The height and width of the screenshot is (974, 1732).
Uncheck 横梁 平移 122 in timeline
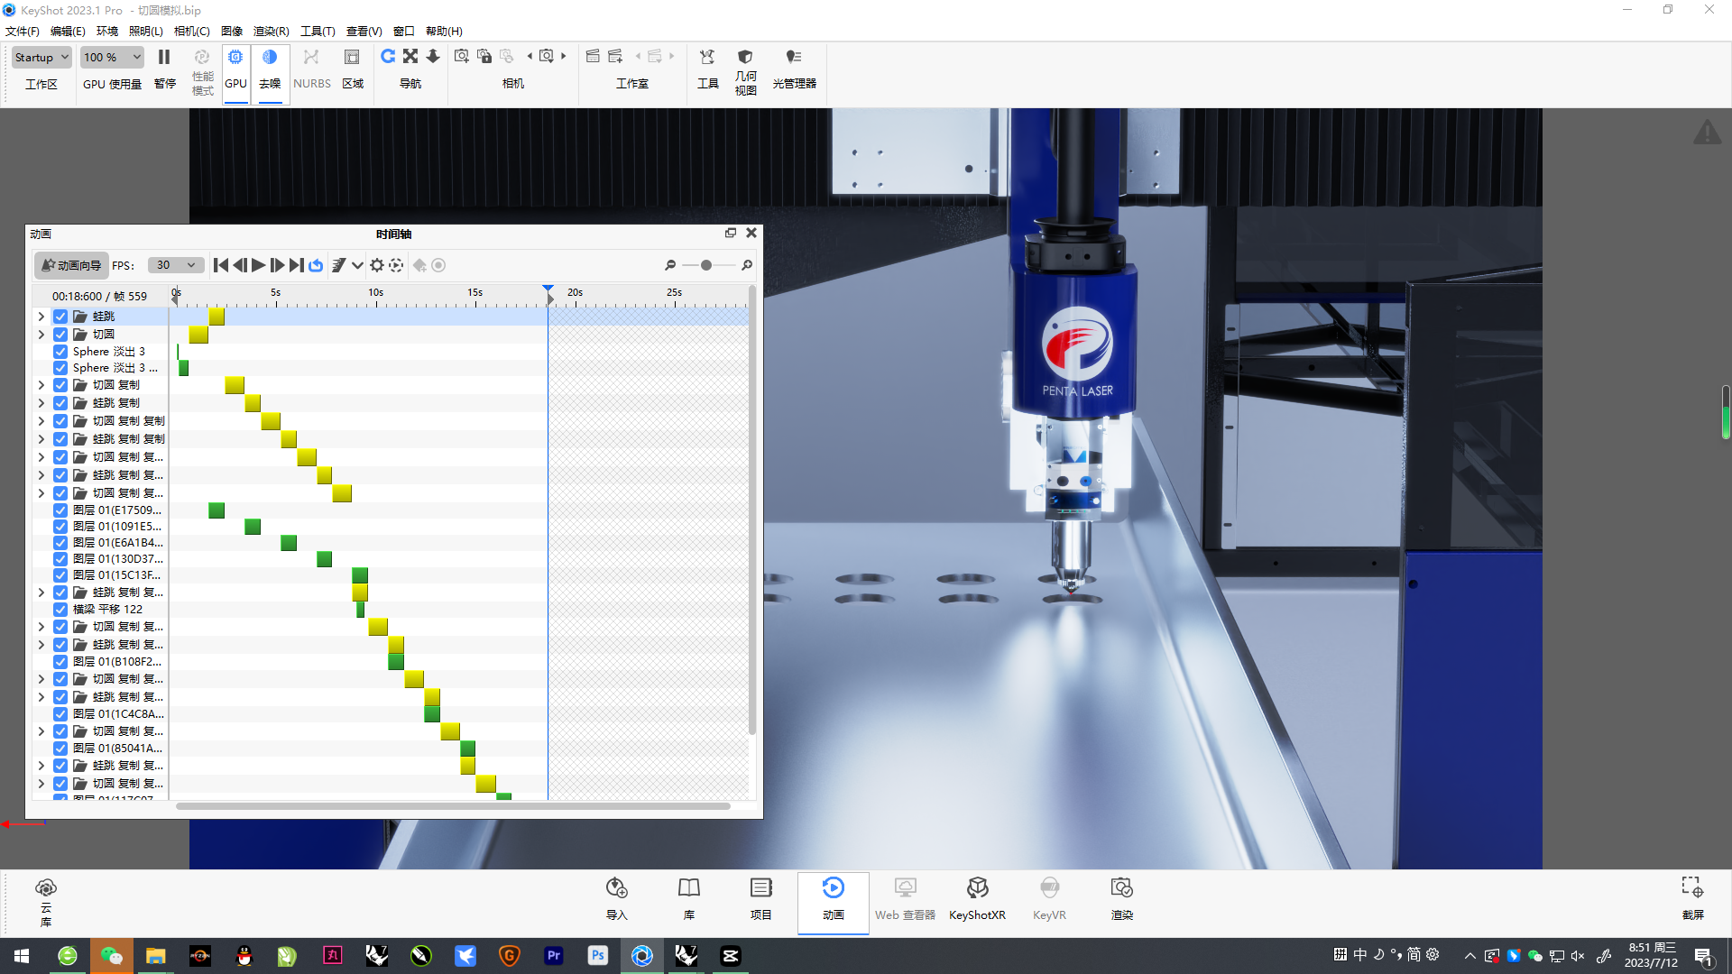(x=60, y=609)
